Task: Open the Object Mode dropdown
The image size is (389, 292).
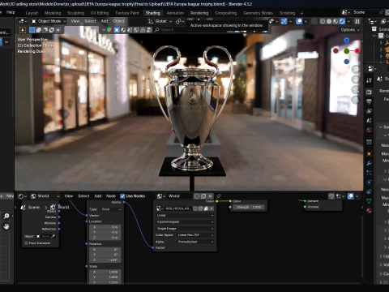Action: tap(49, 21)
